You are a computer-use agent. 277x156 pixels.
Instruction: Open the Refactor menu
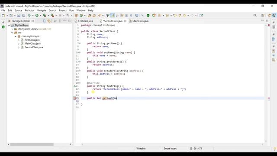29,10
